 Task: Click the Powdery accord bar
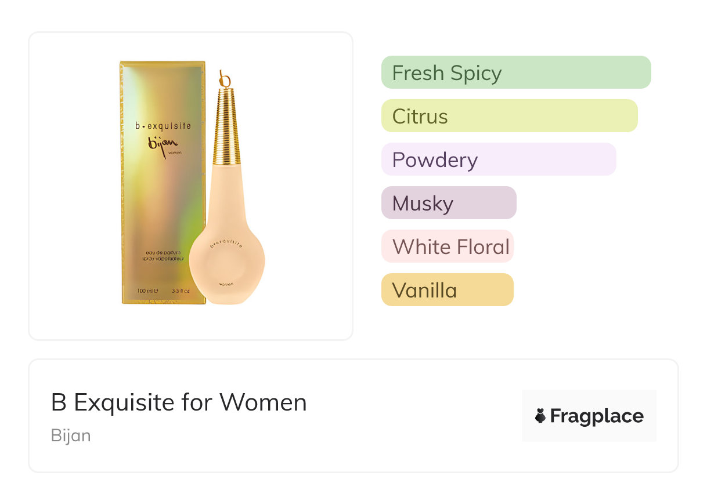click(x=498, y=159)
